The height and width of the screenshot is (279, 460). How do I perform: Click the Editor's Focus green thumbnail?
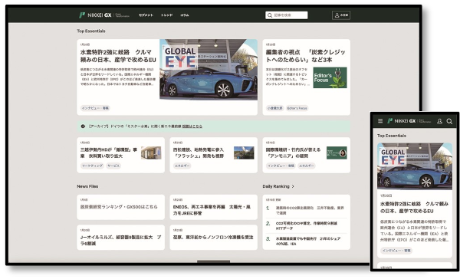point(330,77)
